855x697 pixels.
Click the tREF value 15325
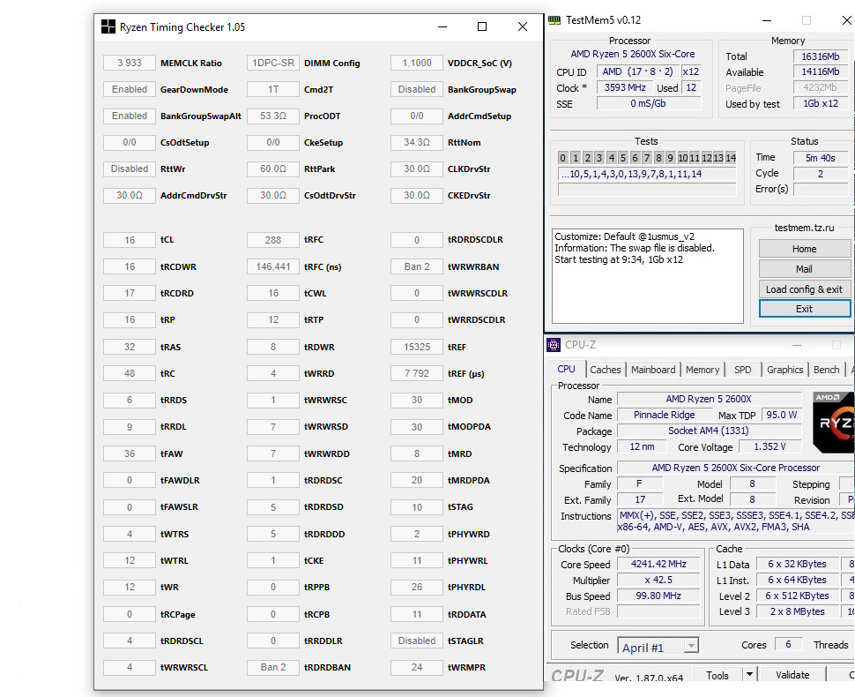[x=417, y=347]
